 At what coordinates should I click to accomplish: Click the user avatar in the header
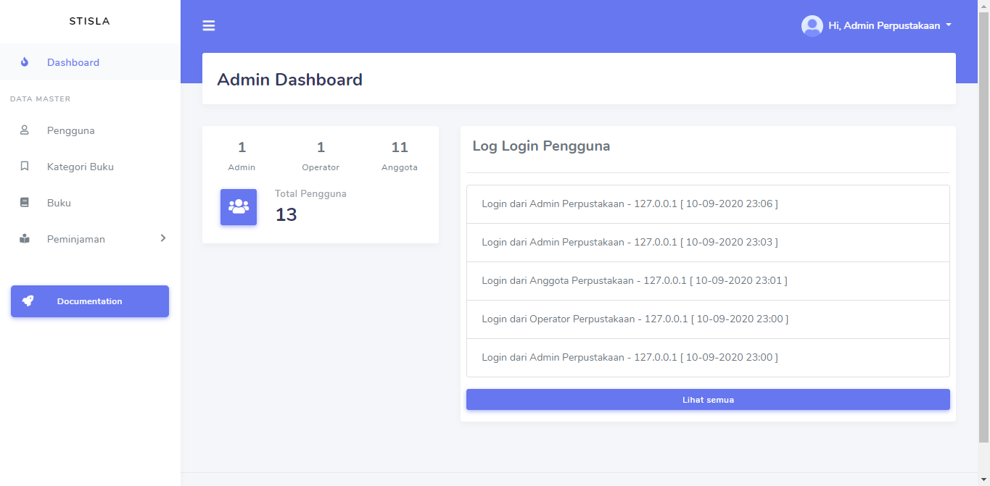pos(812,25)
